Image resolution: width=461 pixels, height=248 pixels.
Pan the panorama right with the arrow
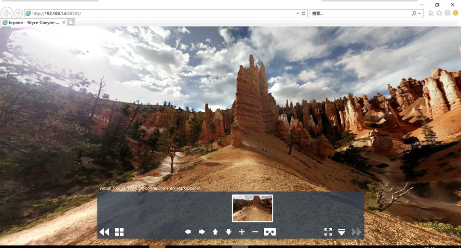(202, 232)
